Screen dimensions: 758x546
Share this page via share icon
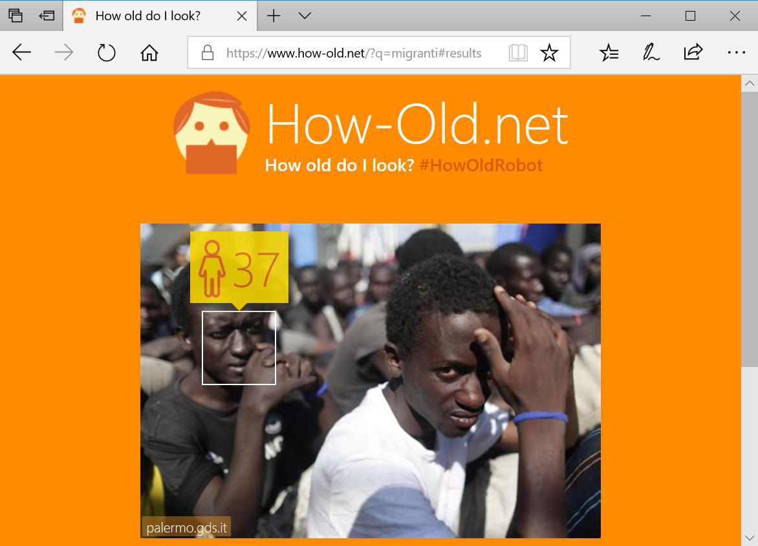click(x=693, y=52)
